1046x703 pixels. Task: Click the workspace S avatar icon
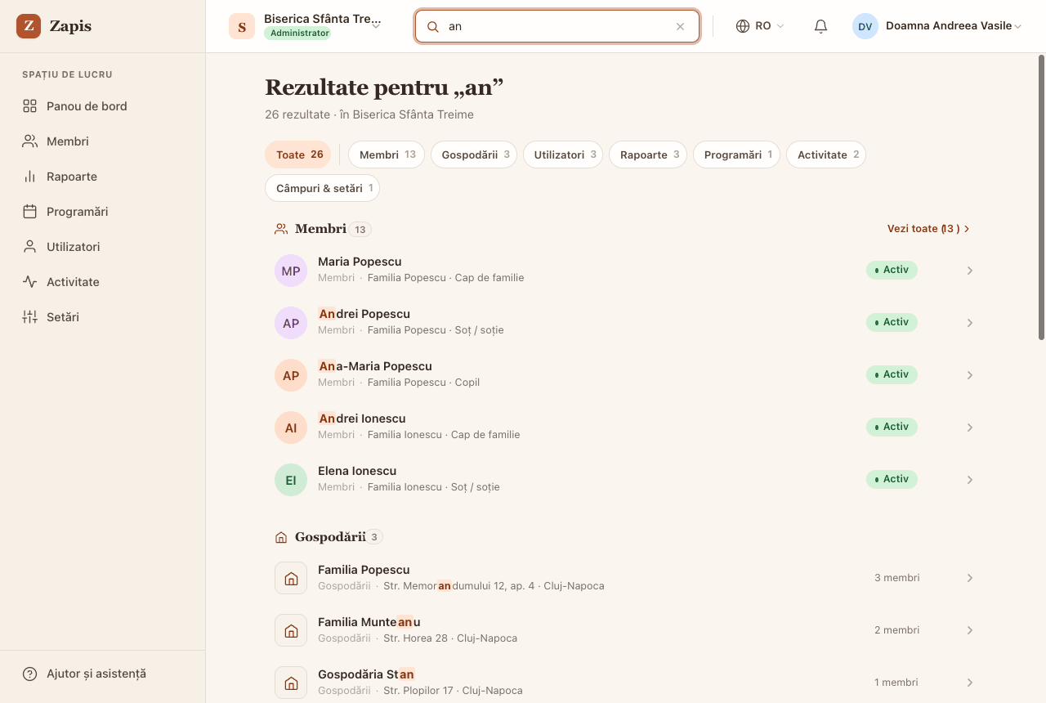242,26
